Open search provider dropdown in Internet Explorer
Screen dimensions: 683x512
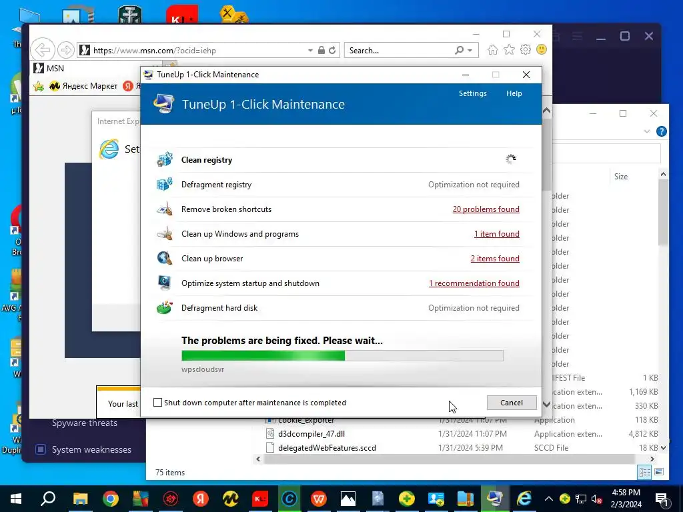pyautogui.click(x=470, y=51)
